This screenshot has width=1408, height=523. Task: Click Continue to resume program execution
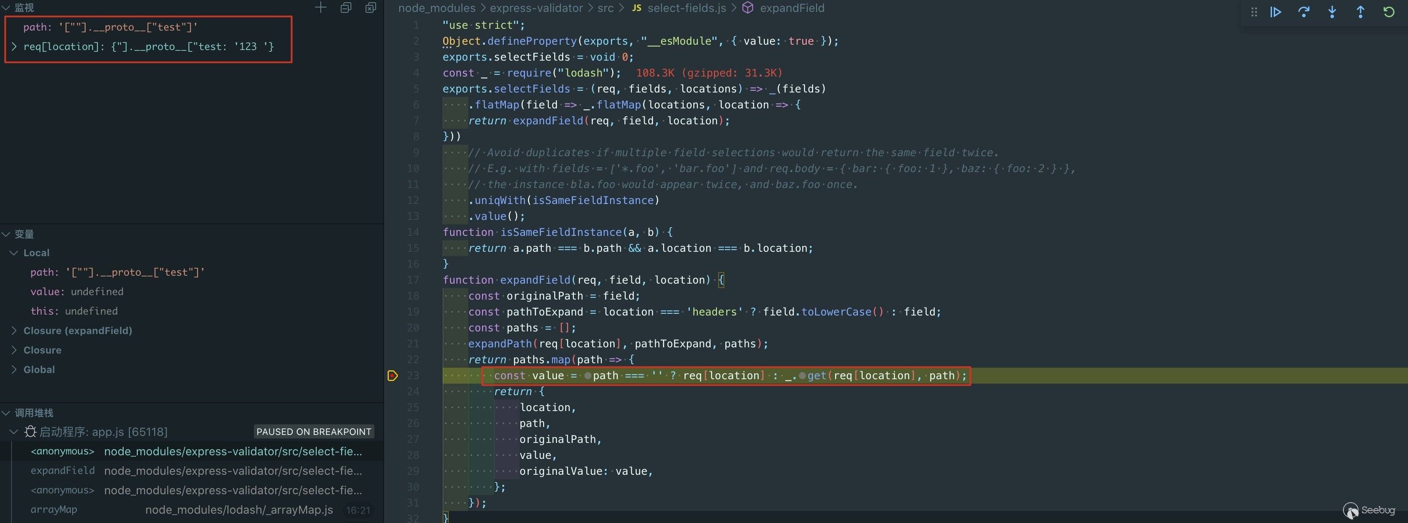(1275, 12)
